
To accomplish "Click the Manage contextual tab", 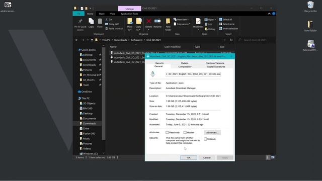I will click(130, 9).
